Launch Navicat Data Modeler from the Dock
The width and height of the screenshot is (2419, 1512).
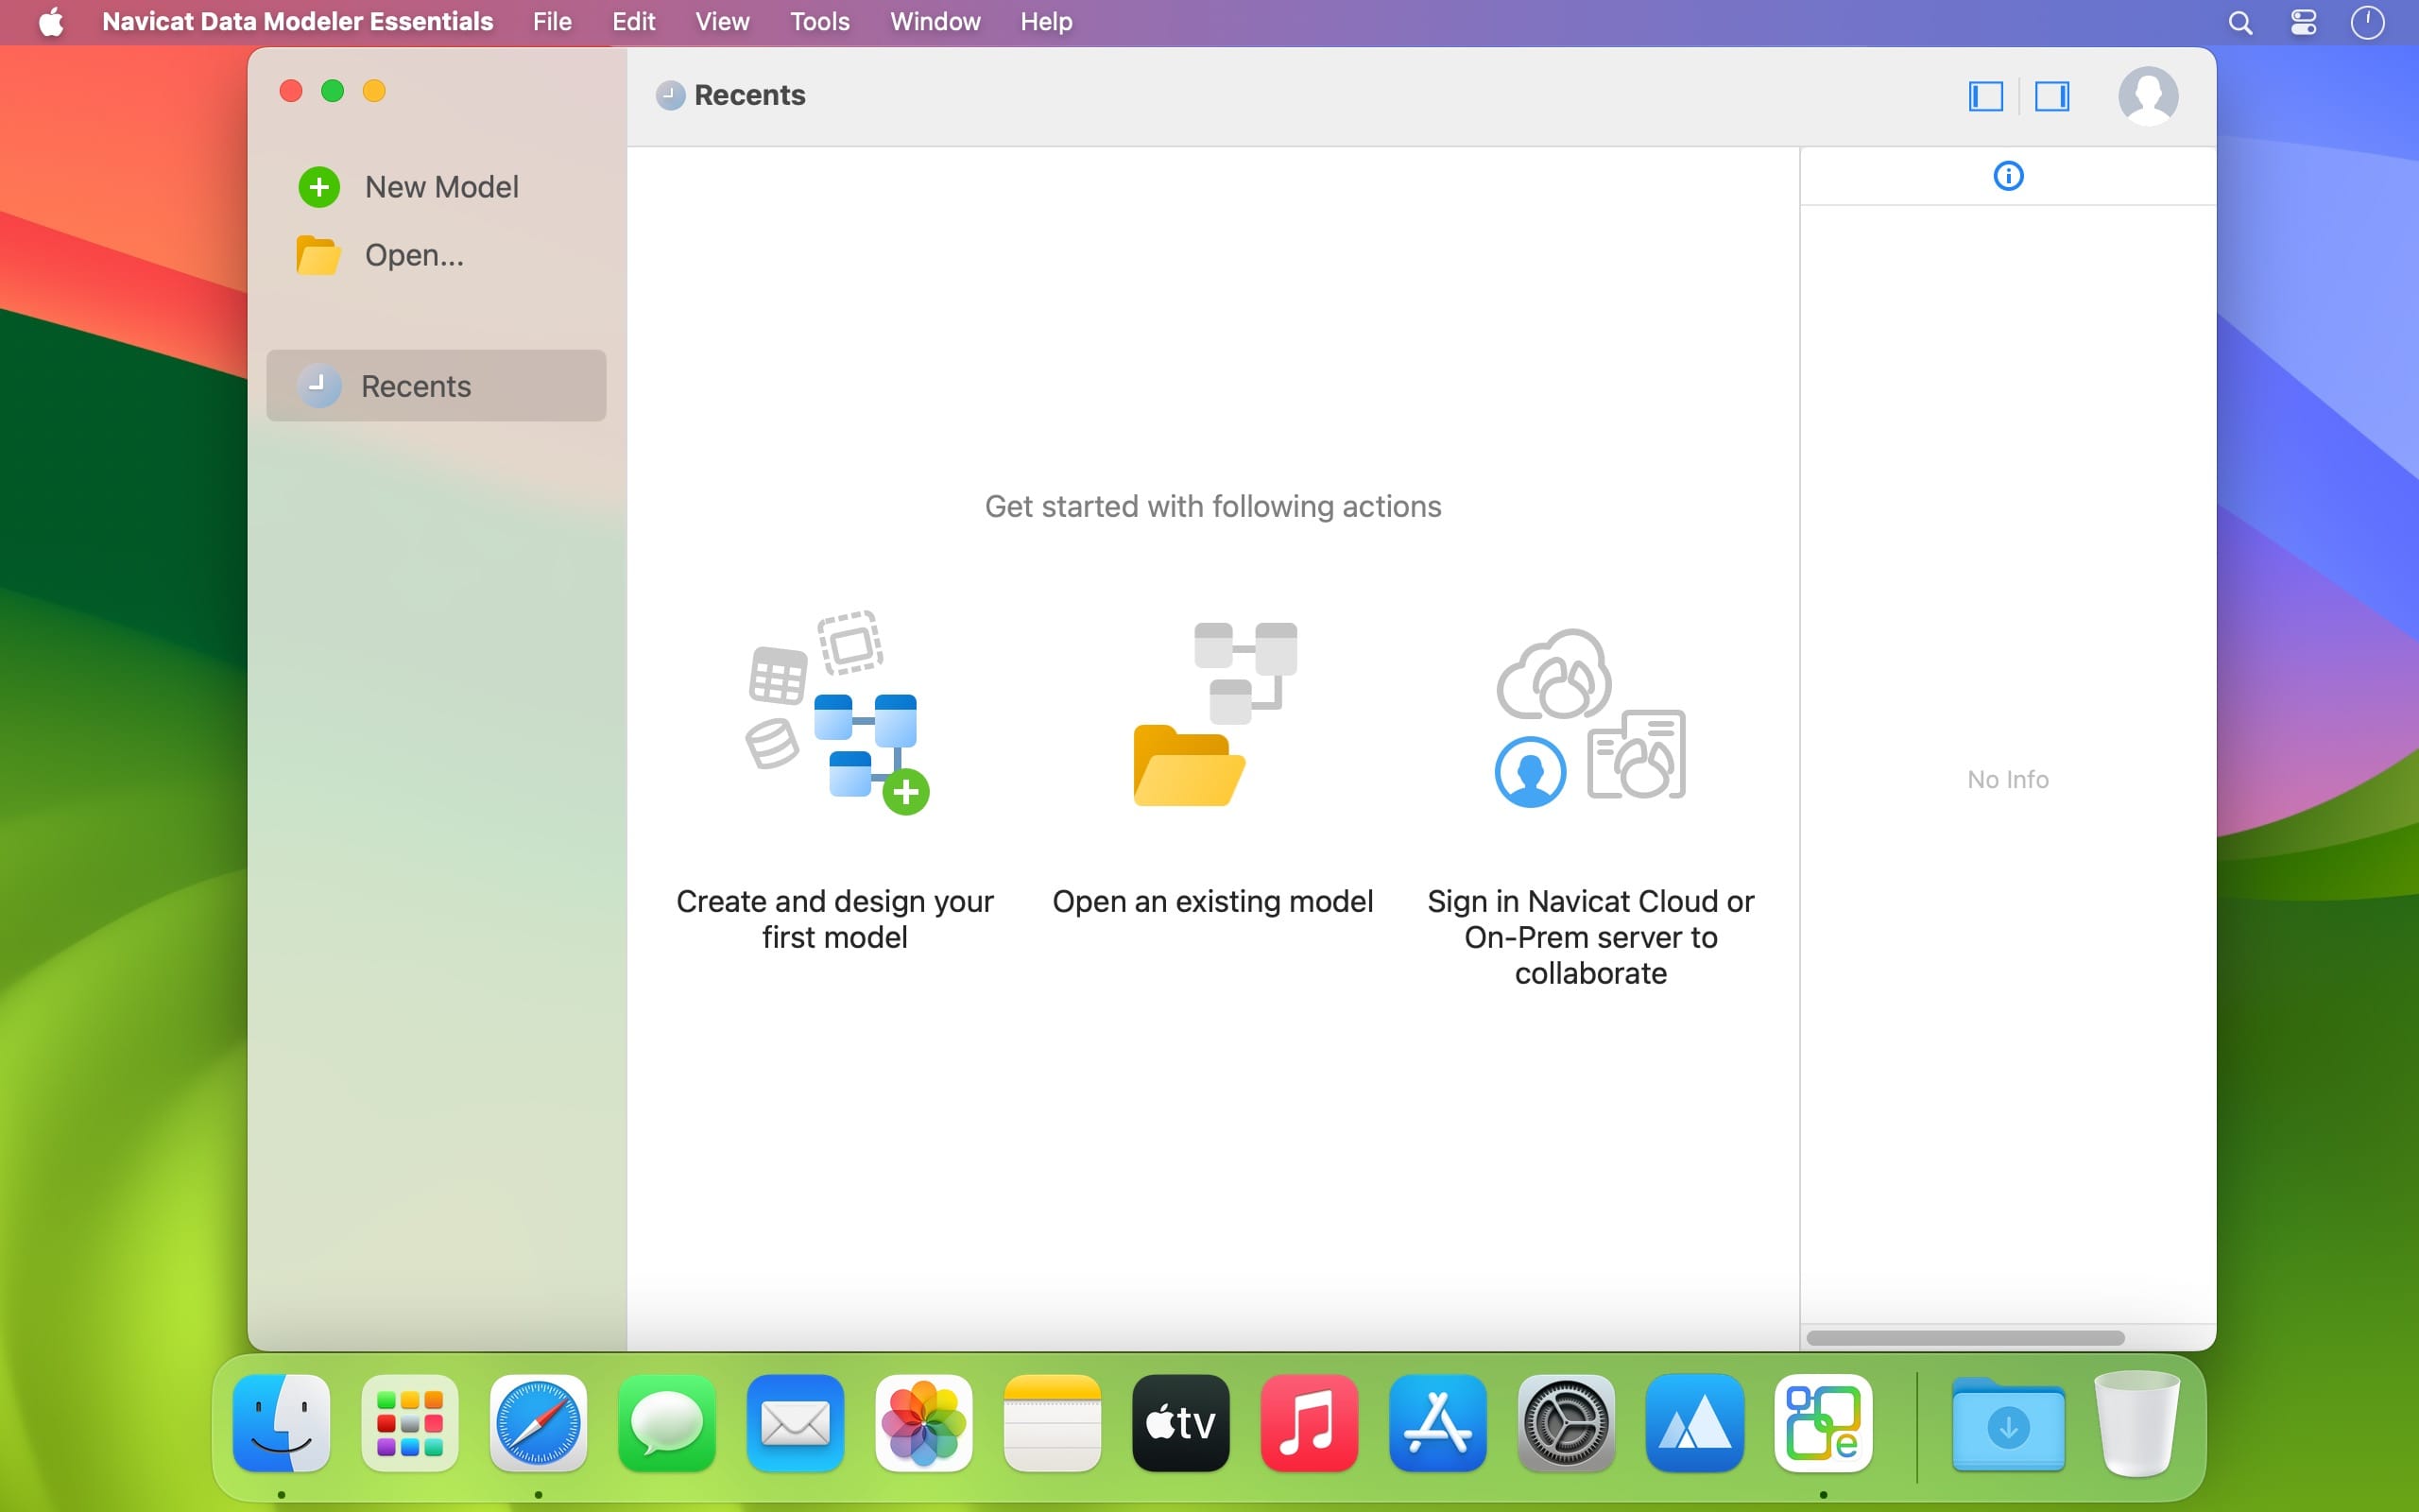click(x=1822, y=1423)
